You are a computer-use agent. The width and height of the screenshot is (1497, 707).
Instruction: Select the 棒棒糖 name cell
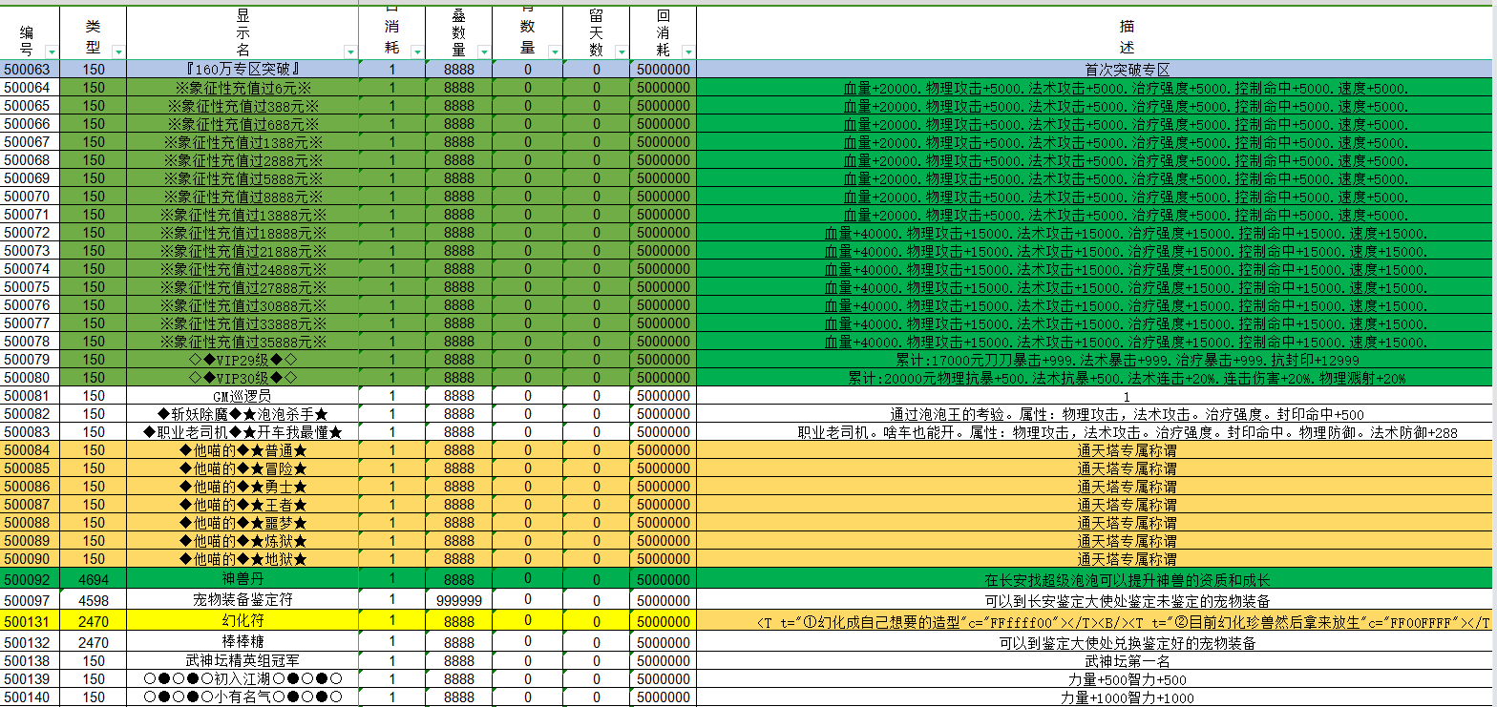242,642
